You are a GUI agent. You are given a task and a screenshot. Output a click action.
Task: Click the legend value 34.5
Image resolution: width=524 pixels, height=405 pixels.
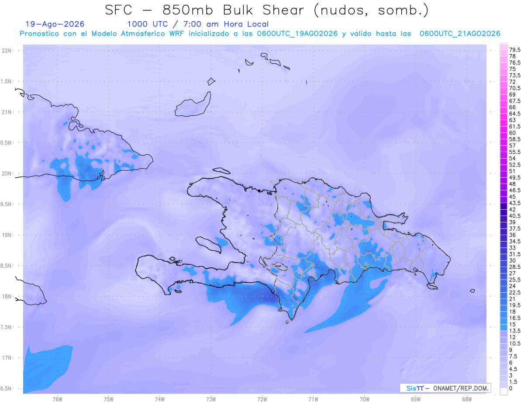tap(515, 241)
